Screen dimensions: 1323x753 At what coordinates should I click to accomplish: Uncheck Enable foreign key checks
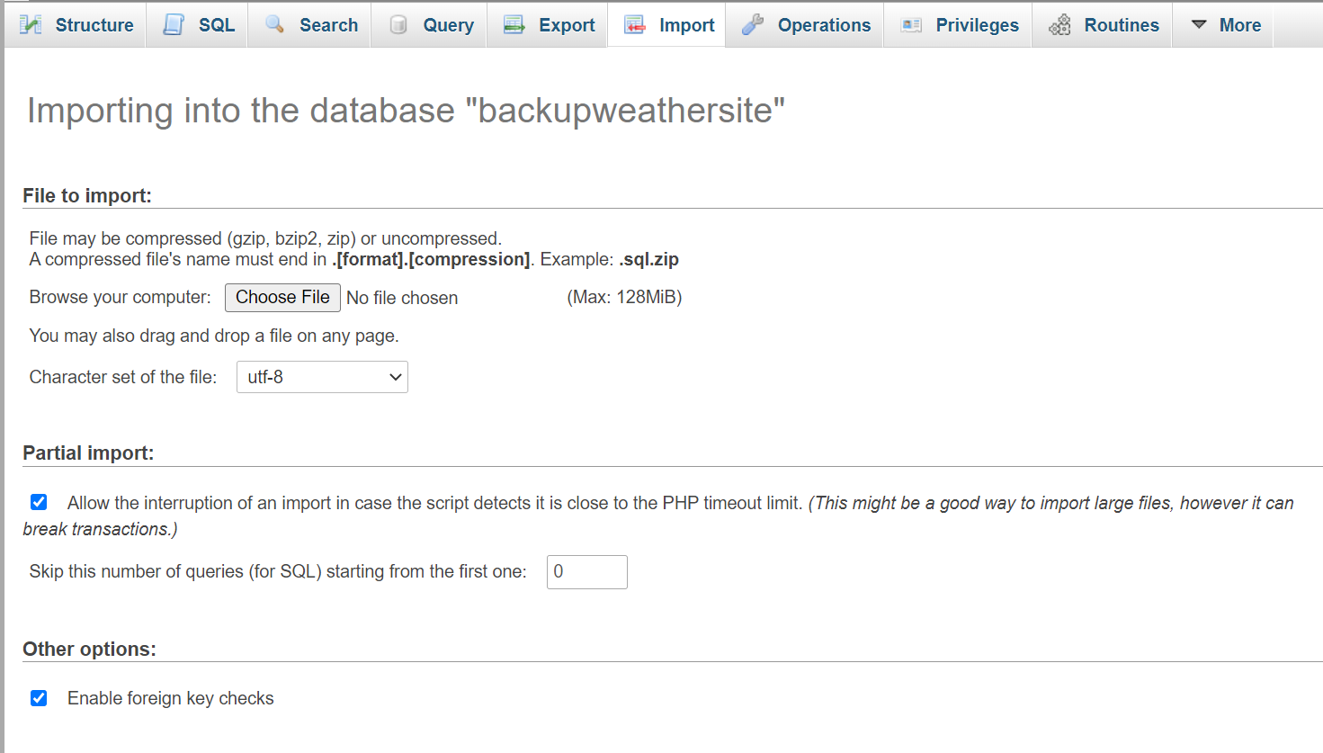click(38, 697)
